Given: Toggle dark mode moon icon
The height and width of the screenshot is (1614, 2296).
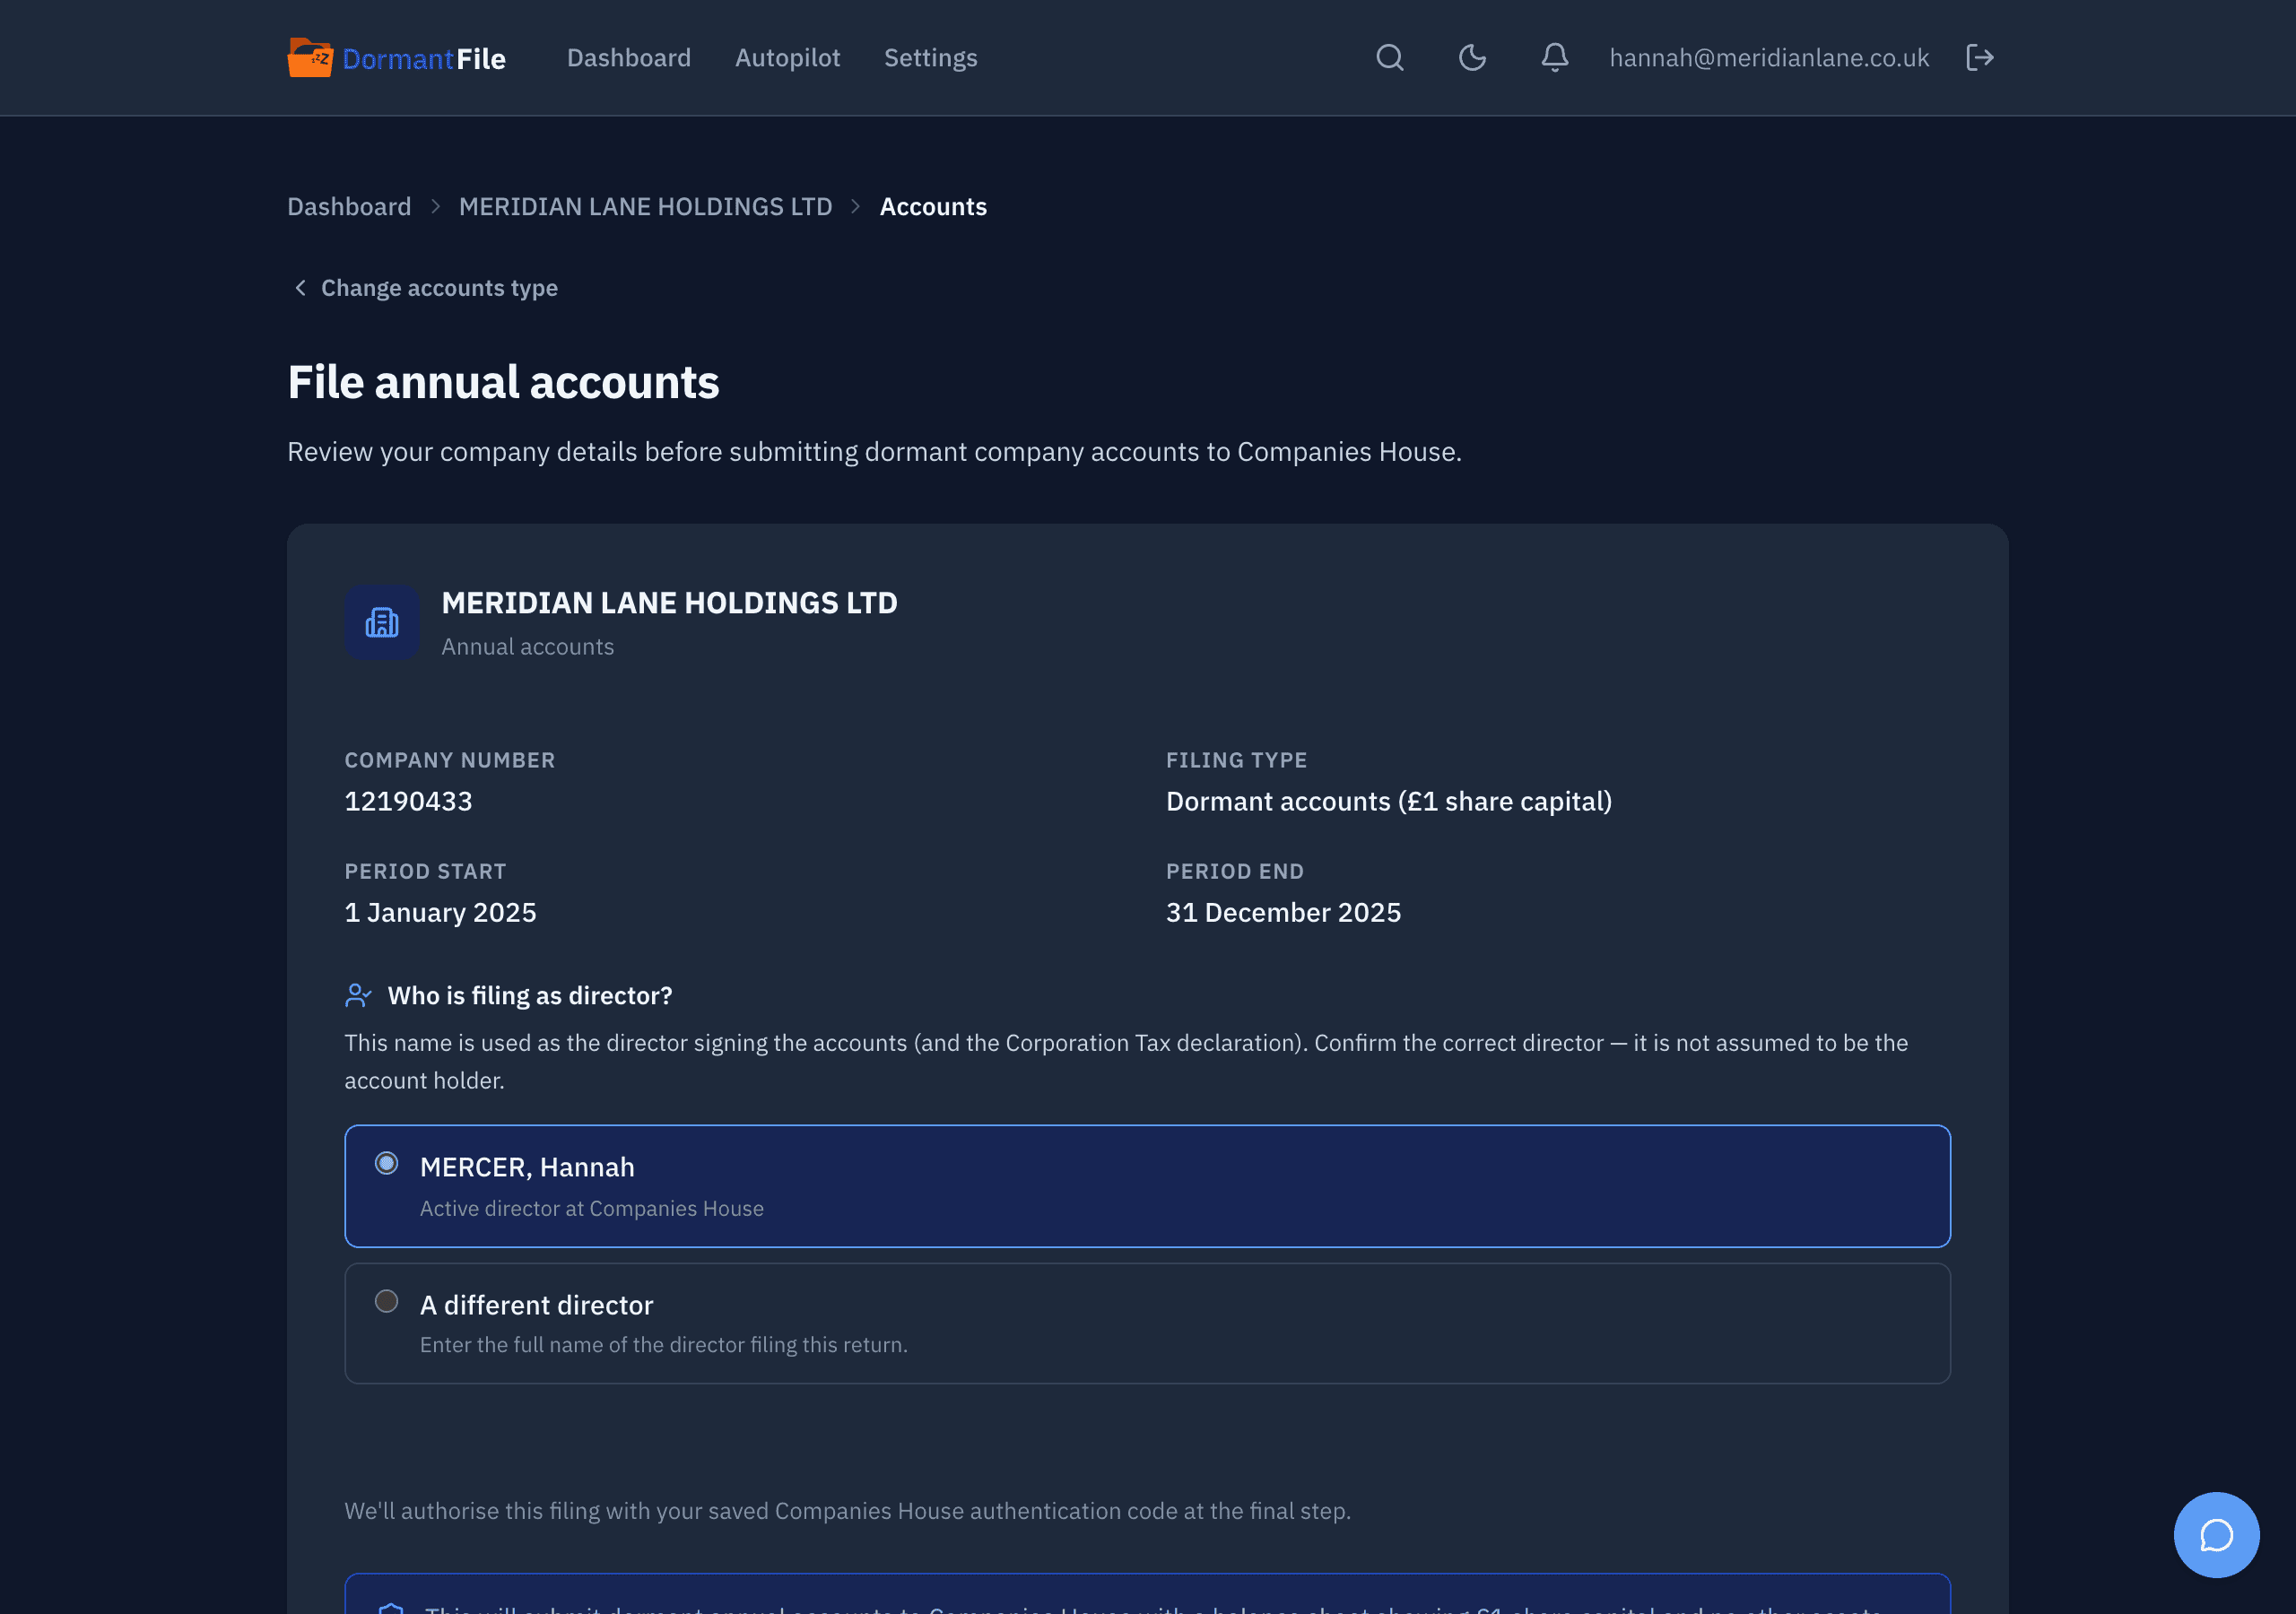Looking at the screenshot, I should pyautogui.click(x=1472, y=58).
